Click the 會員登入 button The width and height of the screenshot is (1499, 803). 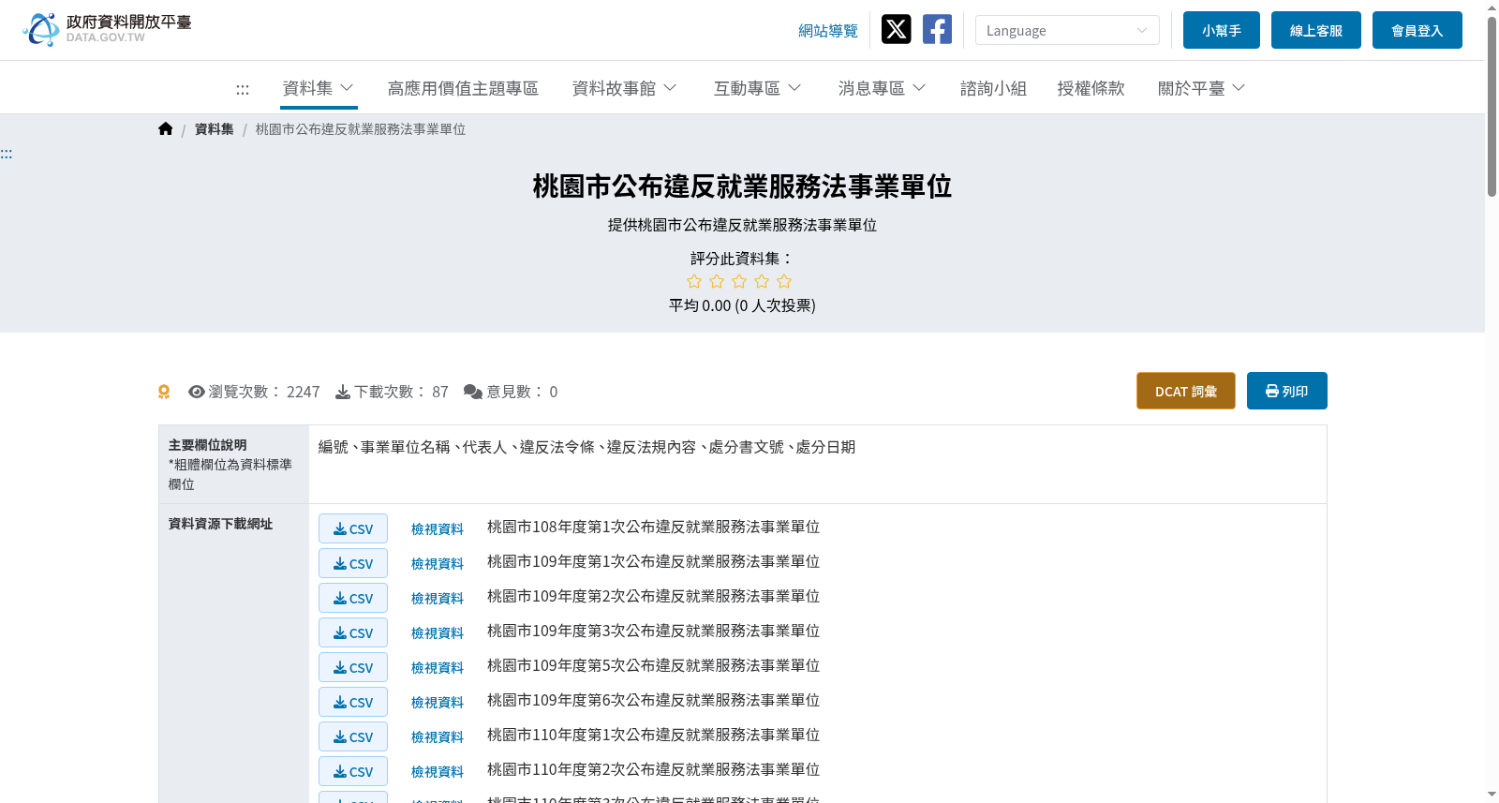click(1417, 30)
